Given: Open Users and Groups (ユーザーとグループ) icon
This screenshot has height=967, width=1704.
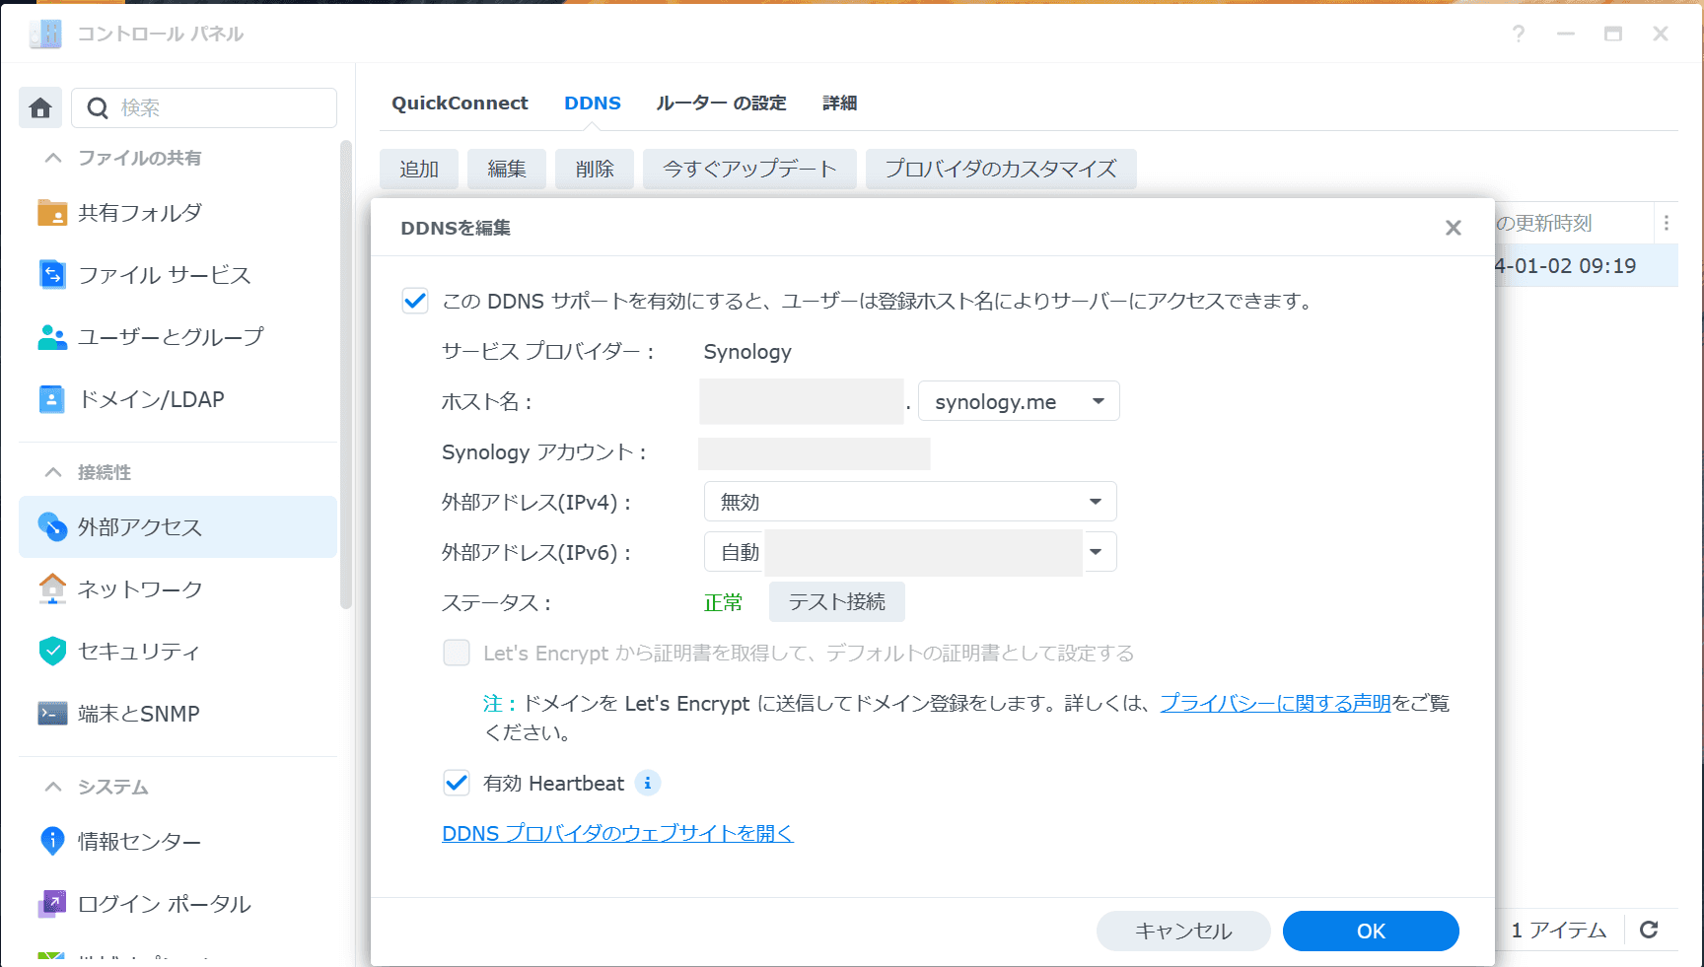Looking at the screenshot, I should click(x=52, y=337).
